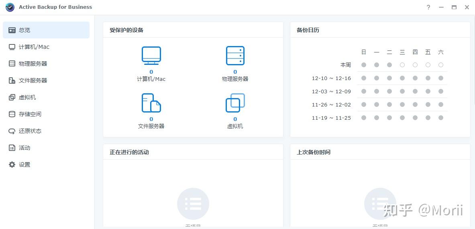The width and height of the screenshot is (475, 229).
Task: Click the 文件服务器 sidebar icon
Action: click(12, 80)
